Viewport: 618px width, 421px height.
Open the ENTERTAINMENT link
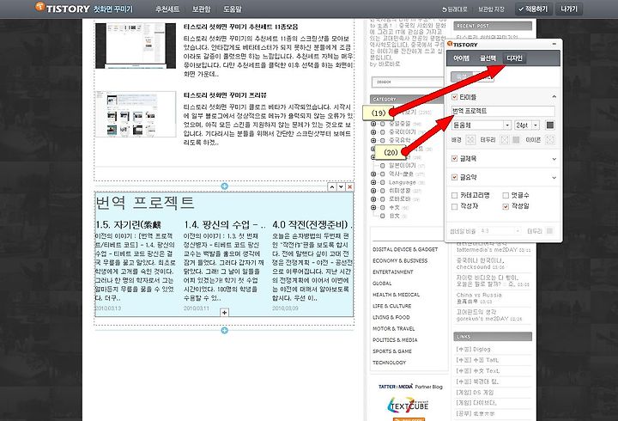click(x=393, y=272)
